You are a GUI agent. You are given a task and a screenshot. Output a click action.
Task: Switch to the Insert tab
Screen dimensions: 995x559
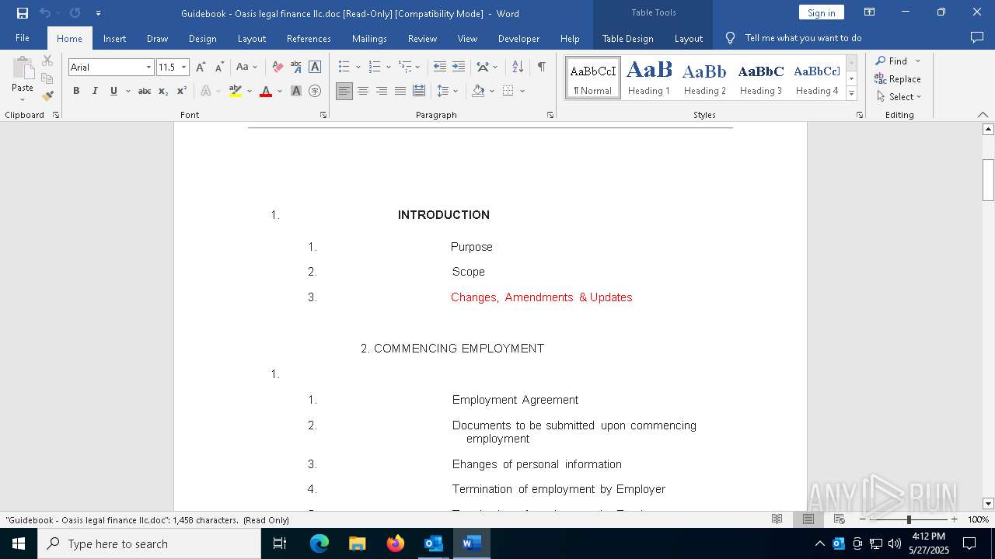click(x=114, y=38)
